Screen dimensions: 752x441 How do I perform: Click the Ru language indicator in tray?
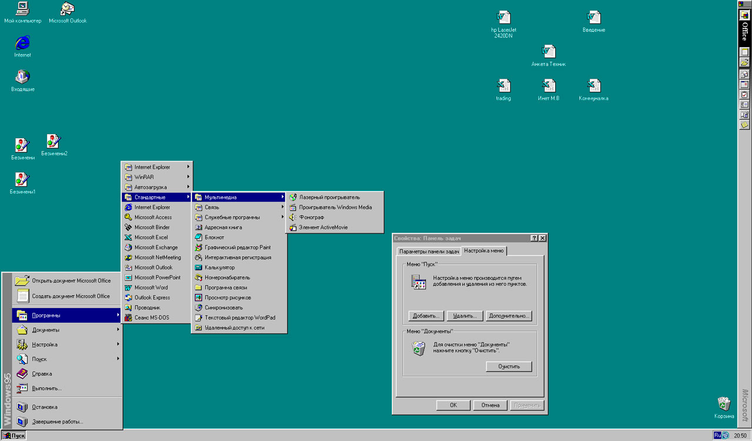coord(717,435)
